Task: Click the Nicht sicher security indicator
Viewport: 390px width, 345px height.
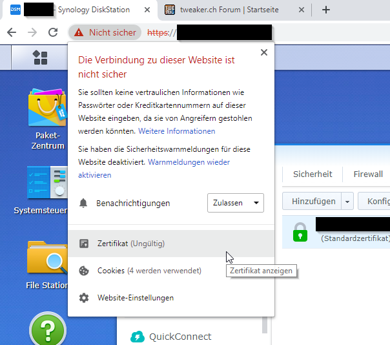Action: [x=106, y=32]
